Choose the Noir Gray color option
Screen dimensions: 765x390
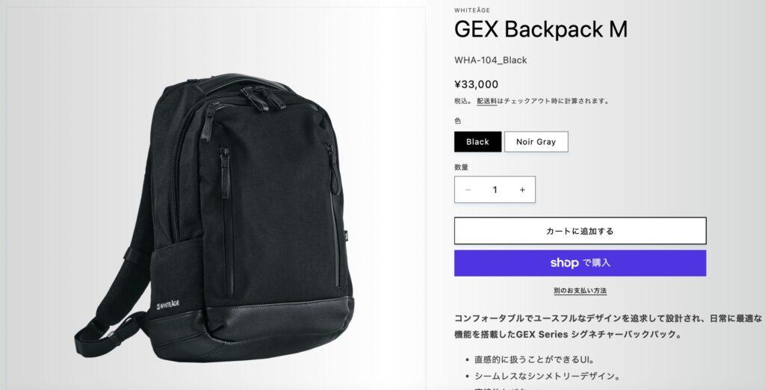pyautogui.click(x=536, y=142)
